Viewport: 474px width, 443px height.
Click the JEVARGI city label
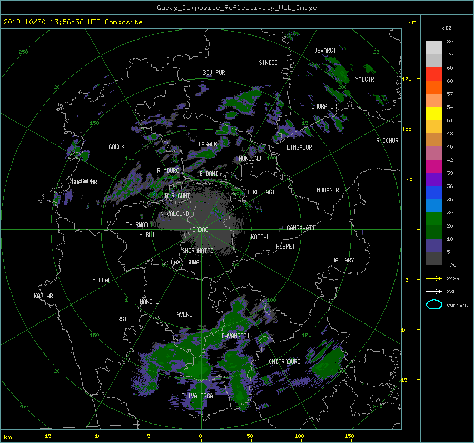pyautogui.click(x=325, y=51)
